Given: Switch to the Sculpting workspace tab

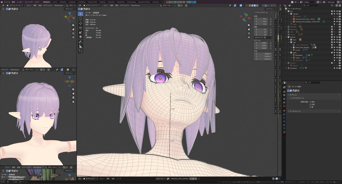Looking at the screenshot, I should point(72,2).
